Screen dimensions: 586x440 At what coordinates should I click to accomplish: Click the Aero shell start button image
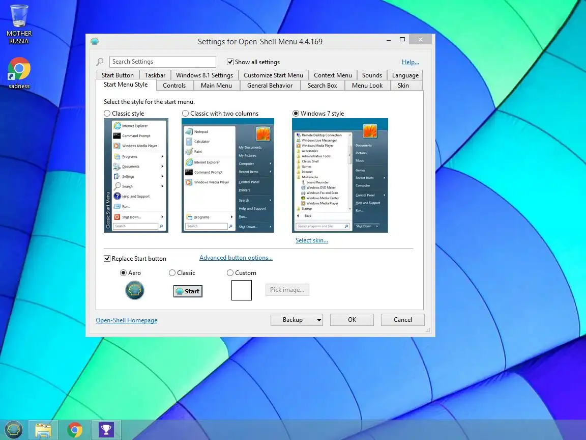134,290
